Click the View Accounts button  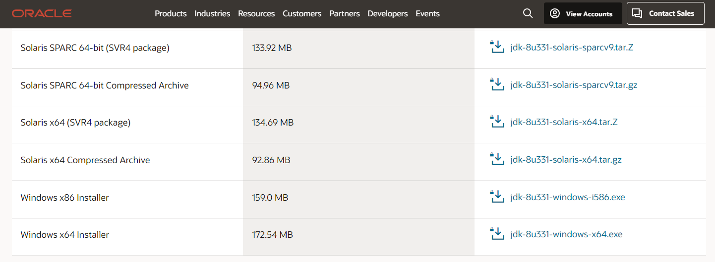[x=583, y=13]
